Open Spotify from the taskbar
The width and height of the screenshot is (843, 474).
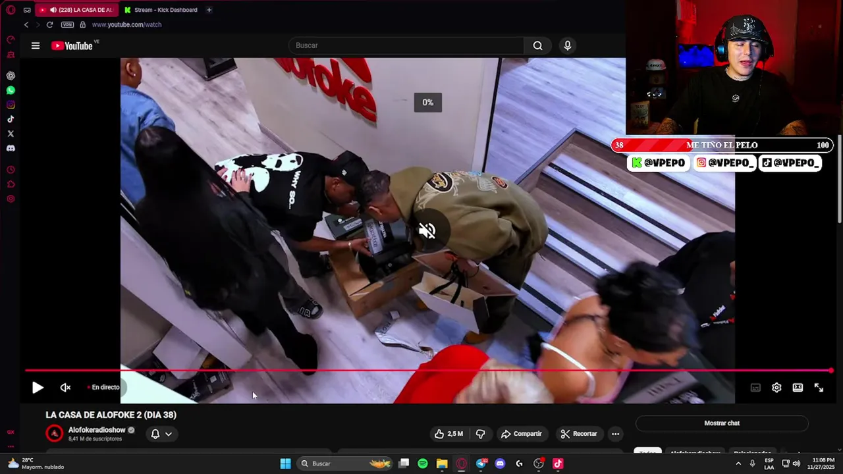tap(423, 463)
